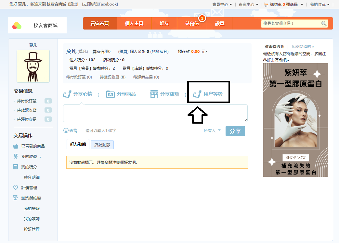Viewport: 339px width, 243px height.
Task: Click inside the mood sharing text box
Action: coord(155,113)
